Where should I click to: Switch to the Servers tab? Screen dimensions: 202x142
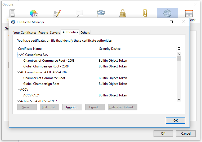pyautogui.click(x=55, y=33)
